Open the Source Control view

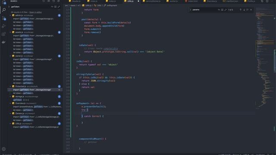click(4, 18)
